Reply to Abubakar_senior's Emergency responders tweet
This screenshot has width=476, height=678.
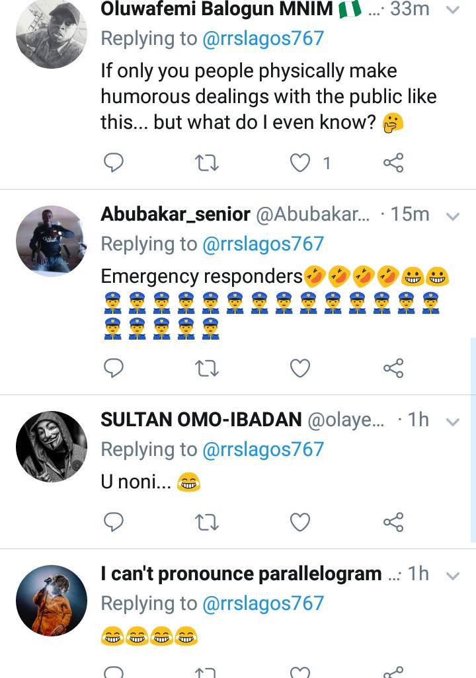coord(114,368)
